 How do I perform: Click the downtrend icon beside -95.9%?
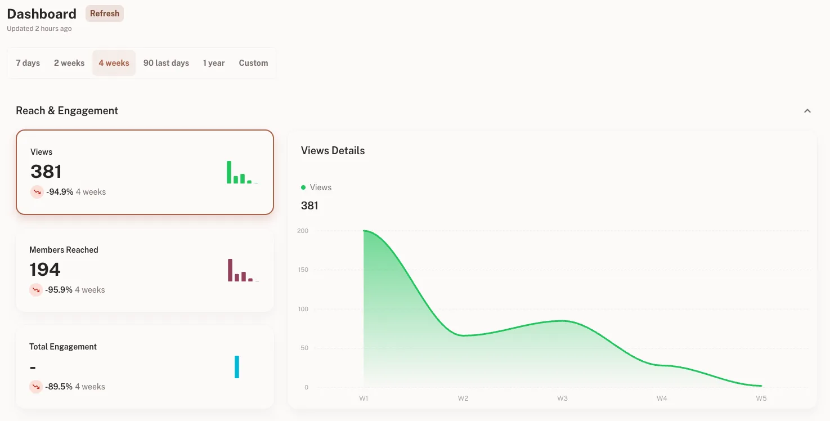36,290
